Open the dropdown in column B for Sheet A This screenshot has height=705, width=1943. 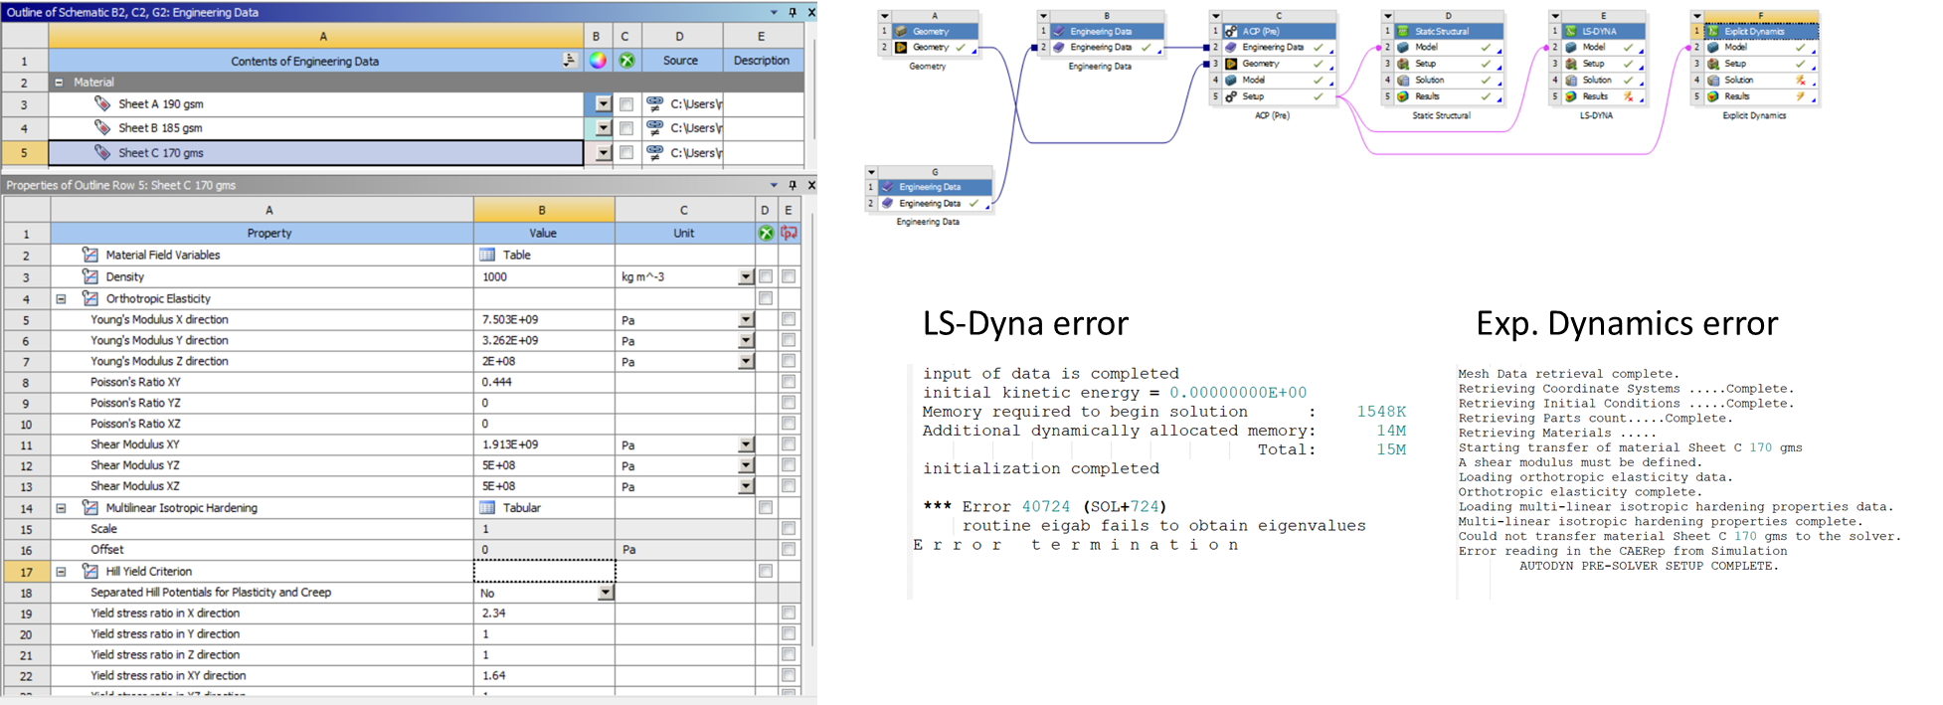(603, 103)
